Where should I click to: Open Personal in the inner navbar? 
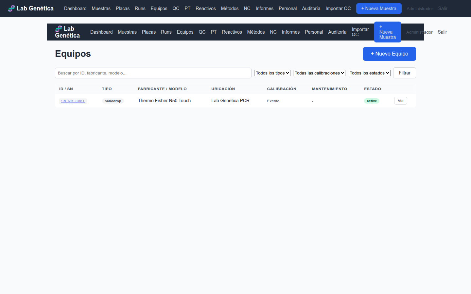pos(314,32)
